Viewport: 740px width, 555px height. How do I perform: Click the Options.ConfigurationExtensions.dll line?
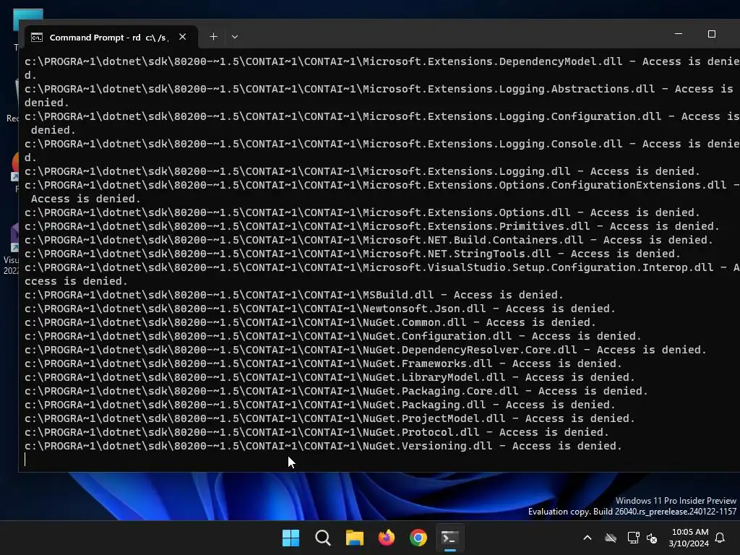[x=382, y=192]
